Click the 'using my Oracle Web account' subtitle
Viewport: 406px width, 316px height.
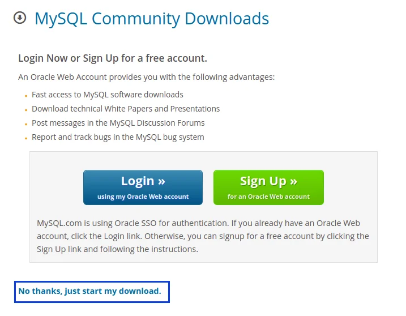(x=143, y=197)
